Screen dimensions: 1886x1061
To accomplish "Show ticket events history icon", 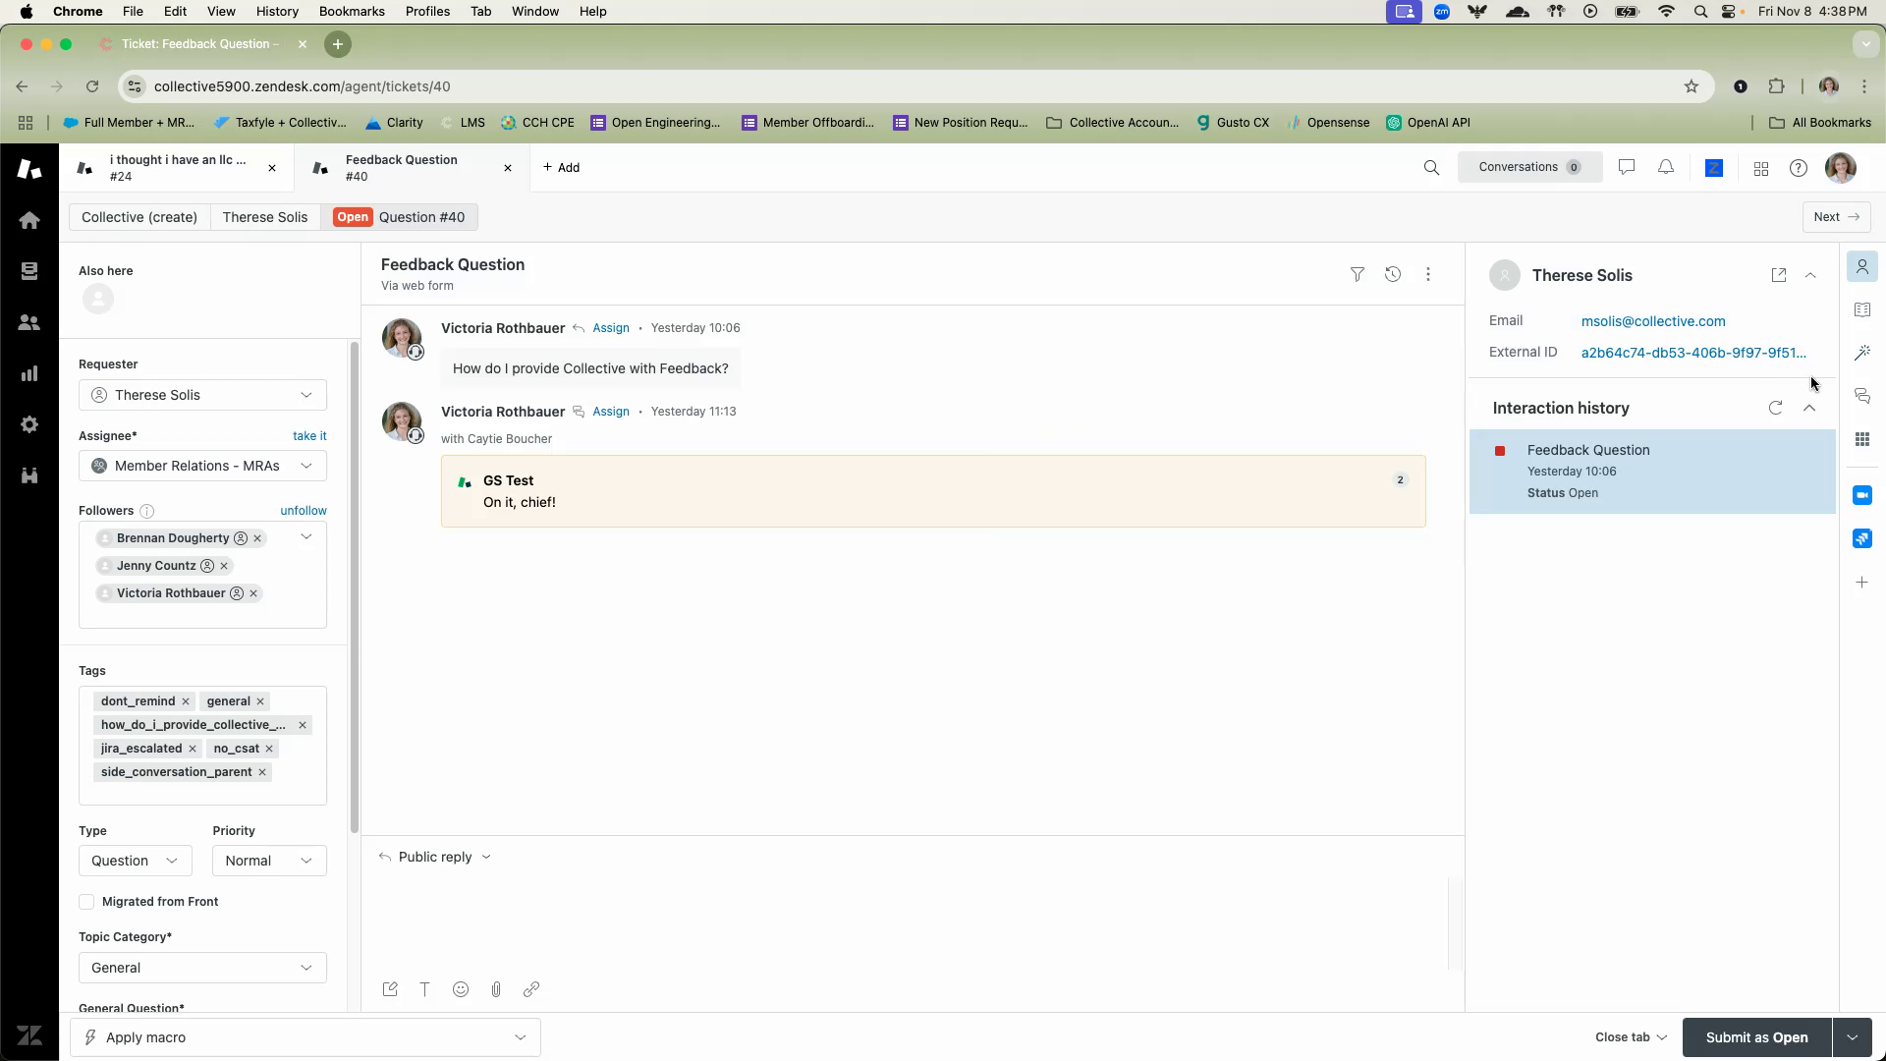I will [1392, 275].
